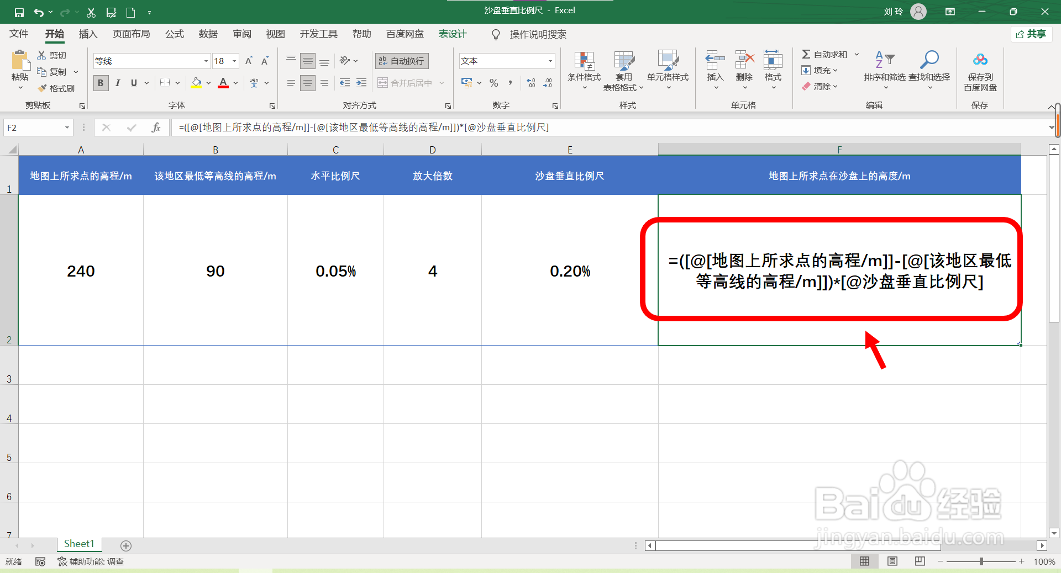Switch to the 表设计 ribbon tab
Viewport: 1061px width, 573px height.
452,34
